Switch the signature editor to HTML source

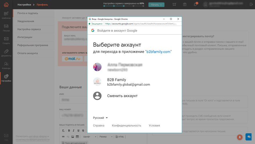pyautogui.click(x=120, y=137)
